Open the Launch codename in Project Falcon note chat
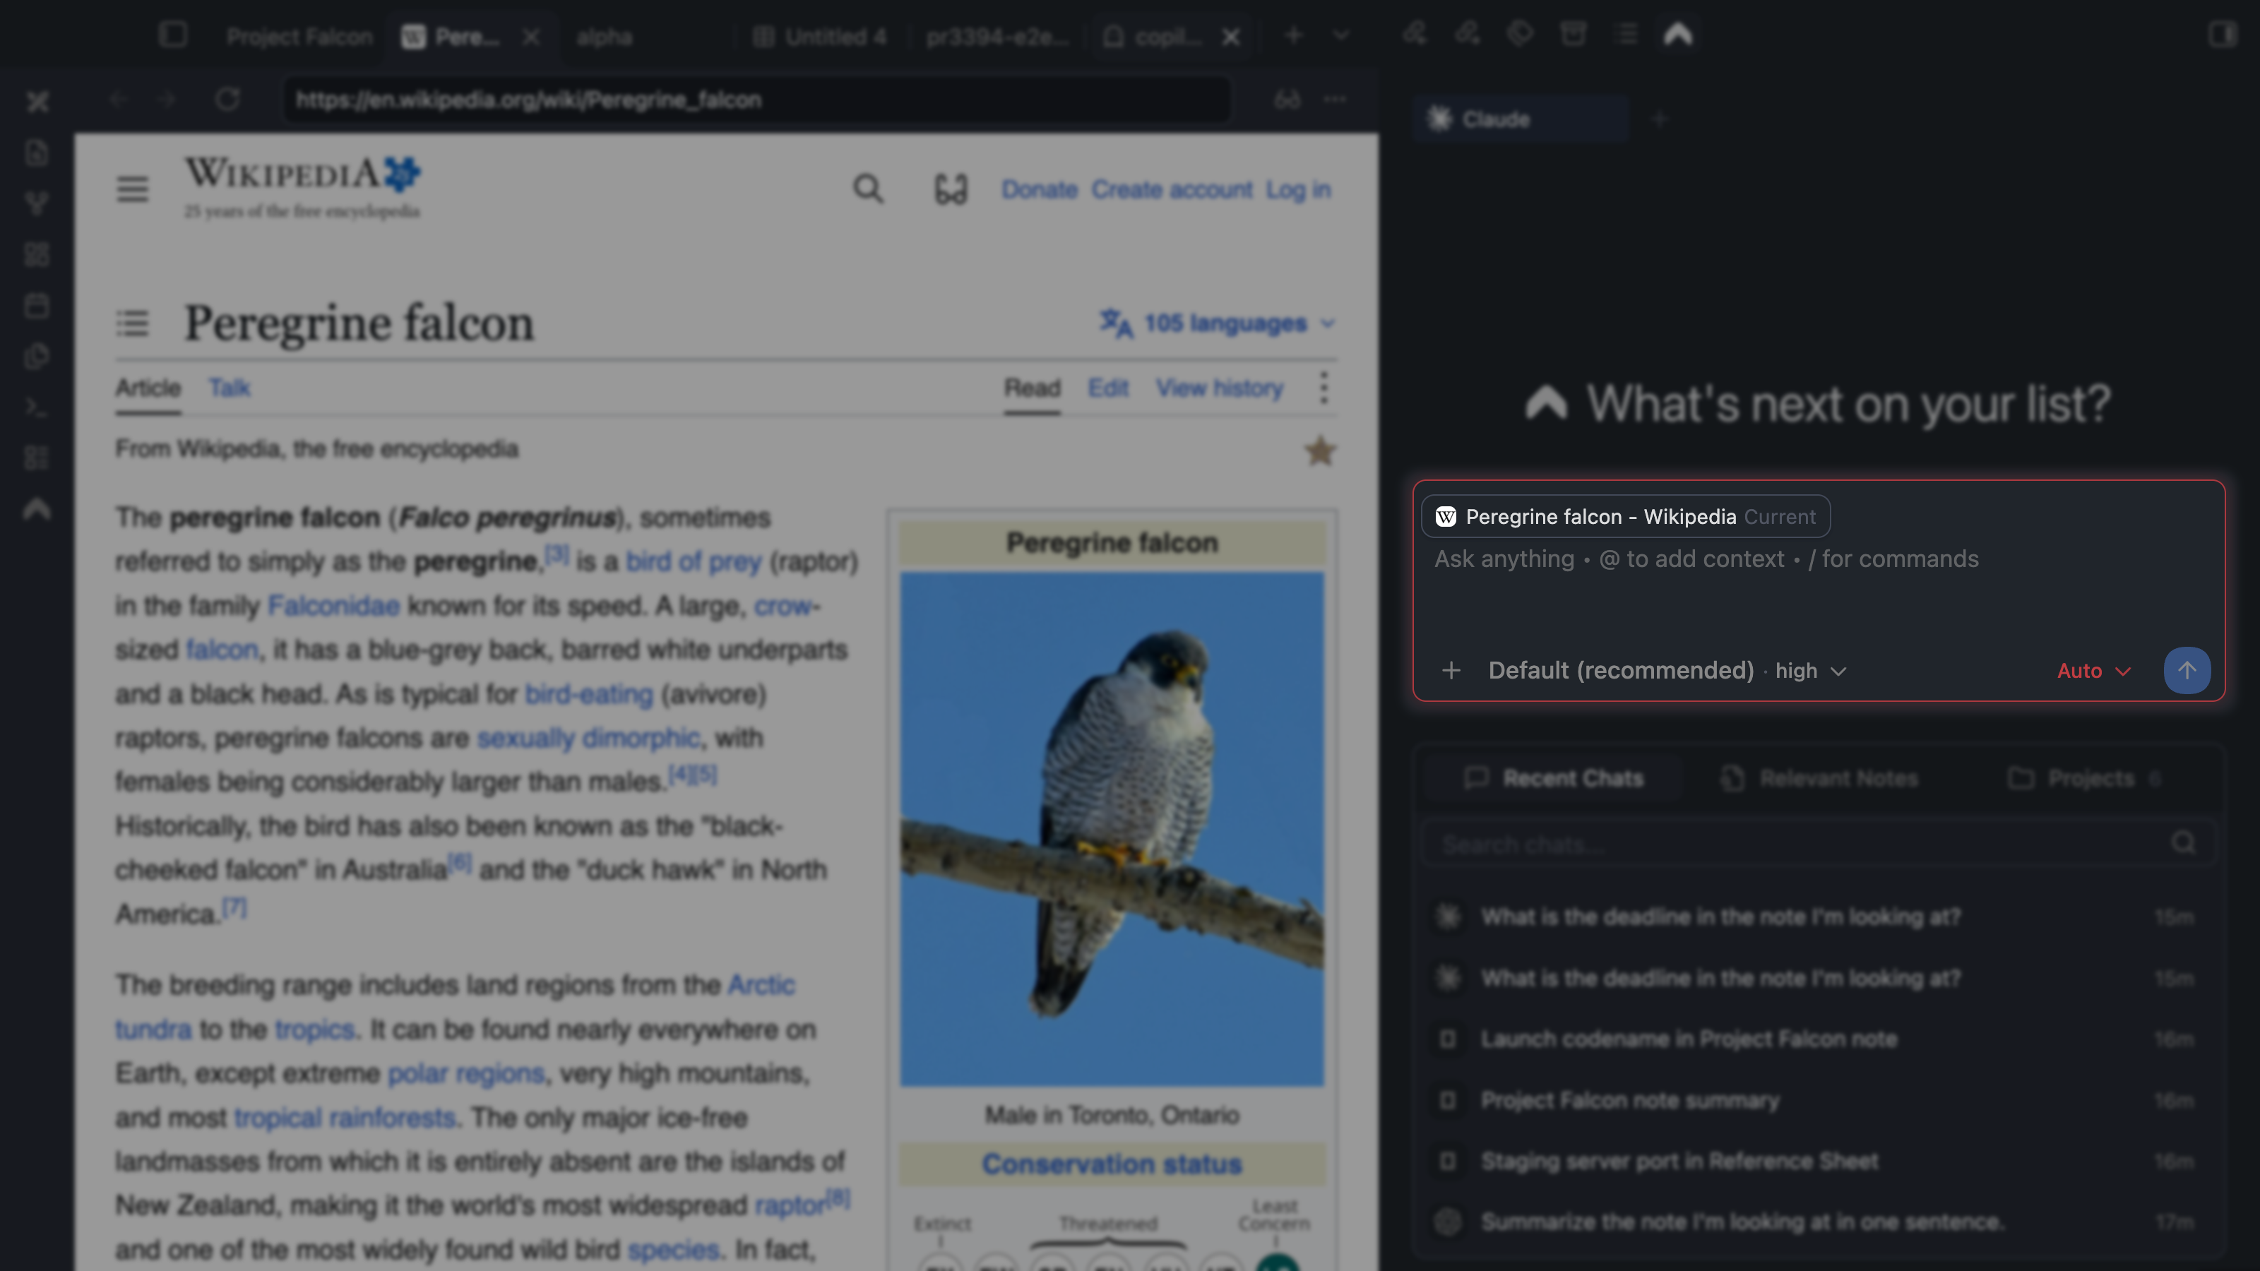Screen dimensions: 2260x1271 pos(1818,1039)
